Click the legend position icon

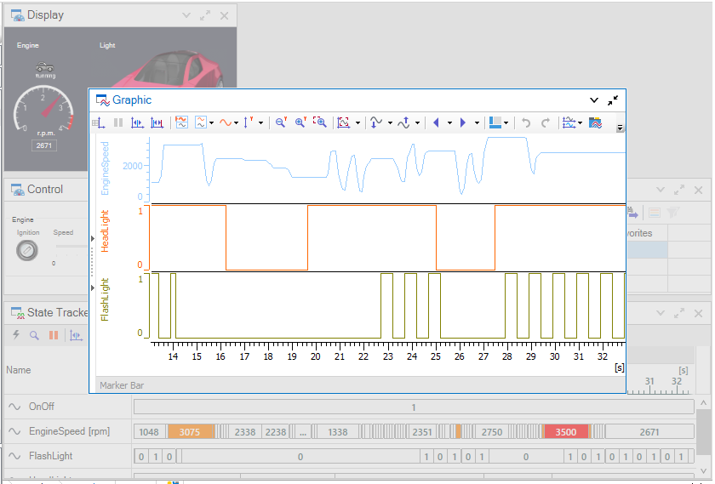(495, 122)
